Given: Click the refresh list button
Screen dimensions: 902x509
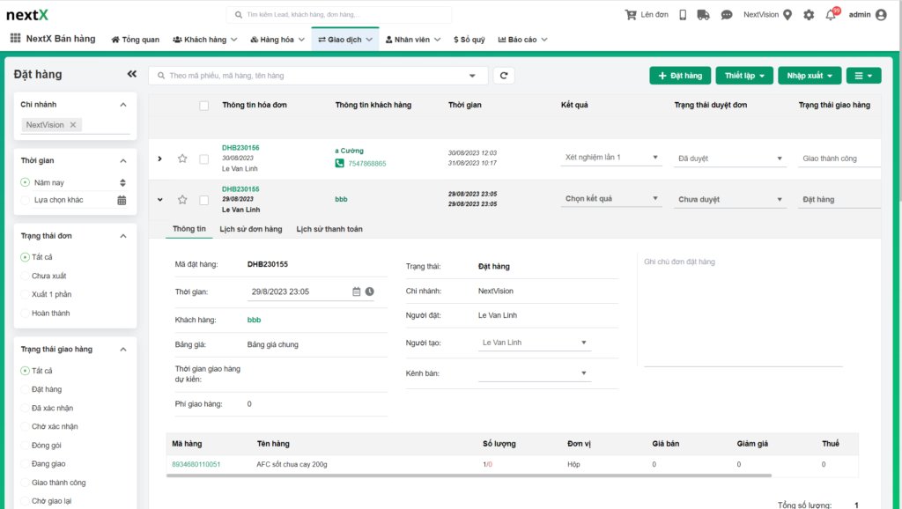Looking at the screenshot, I should tap(503, 76).
